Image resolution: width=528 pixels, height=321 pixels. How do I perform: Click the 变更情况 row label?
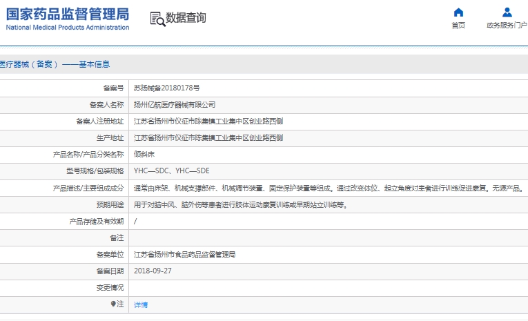(x=110, y=288)
